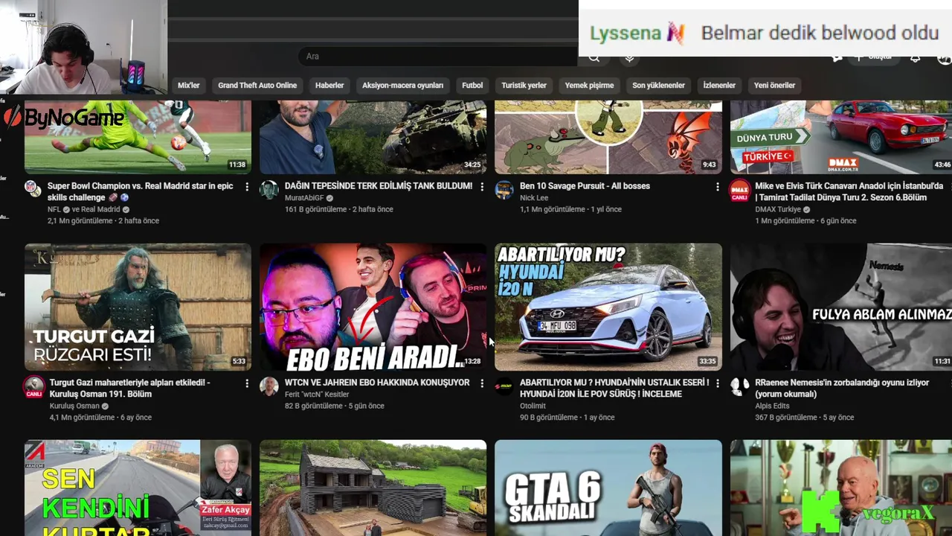Open the Nick Lee channel name
This screenshot has height=536, width=952.
coord(534,198)
